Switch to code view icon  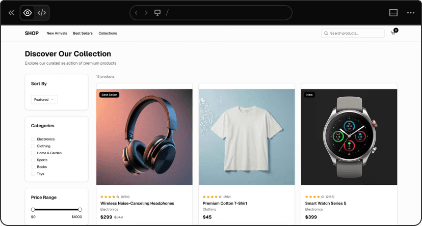(x=42, y=13)
